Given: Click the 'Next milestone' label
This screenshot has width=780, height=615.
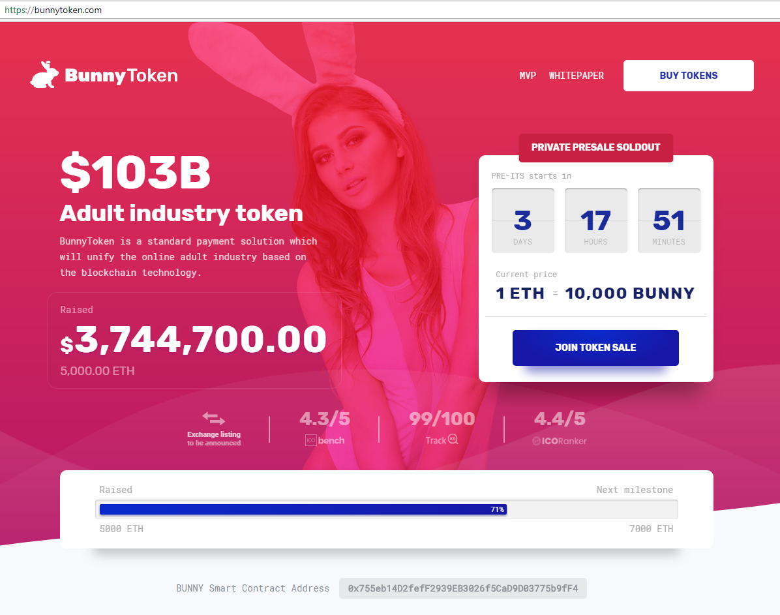Looking at the screenshot, I should [635, 490].
